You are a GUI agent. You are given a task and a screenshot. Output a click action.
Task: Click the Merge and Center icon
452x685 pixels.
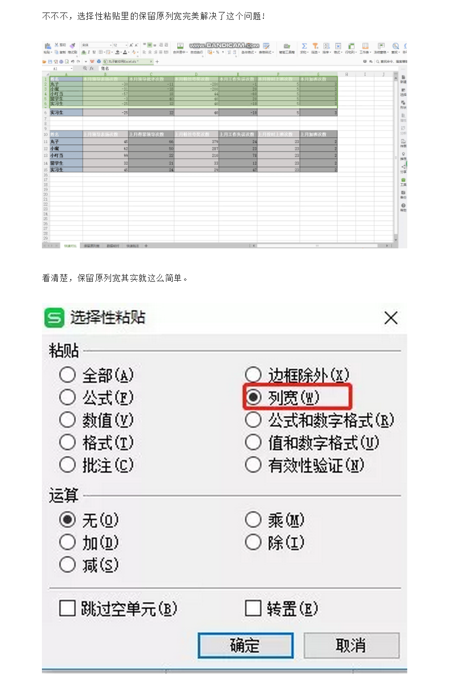tap(180, 46)
